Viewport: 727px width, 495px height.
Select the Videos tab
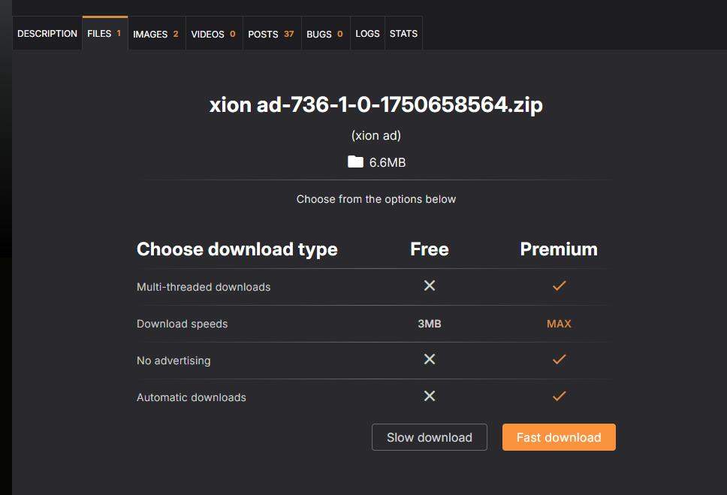pyautogui.click(x=213, y=34)
